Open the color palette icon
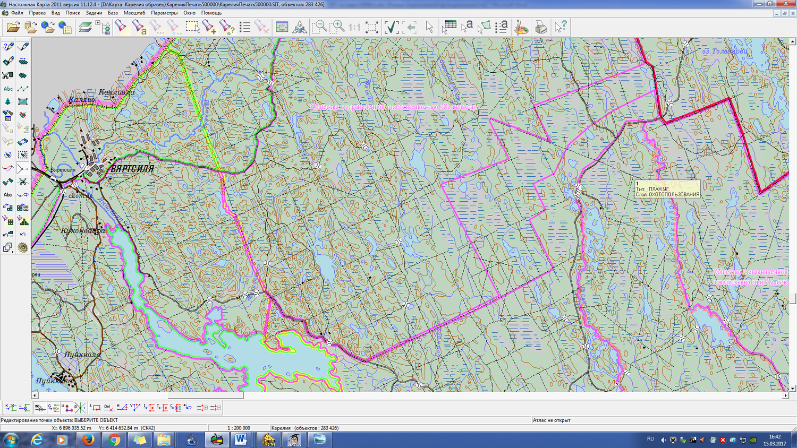This screenshot has width=797, height=448. point(521,27)
